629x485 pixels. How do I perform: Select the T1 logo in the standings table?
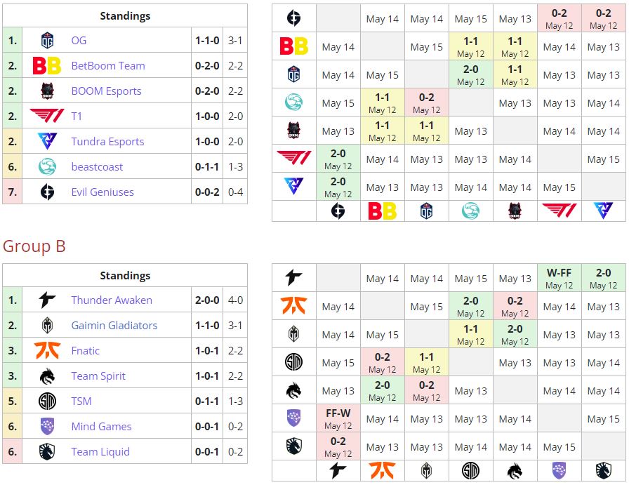click(x=47, y=117)
